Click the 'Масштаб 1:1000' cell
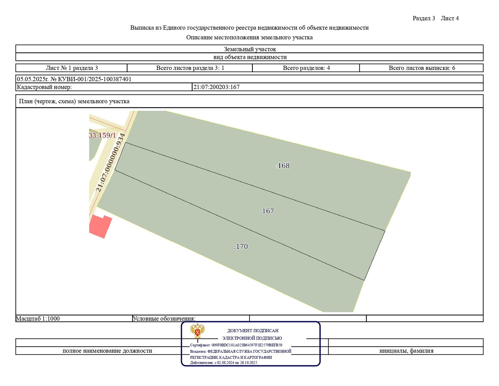The height and width of the screenshot is (386, 499). click(74, 318)
